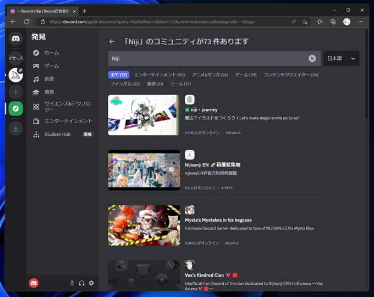The image size is (374, 297).
Task: Filter by ファンダム (32)
Action: (125, 84)
